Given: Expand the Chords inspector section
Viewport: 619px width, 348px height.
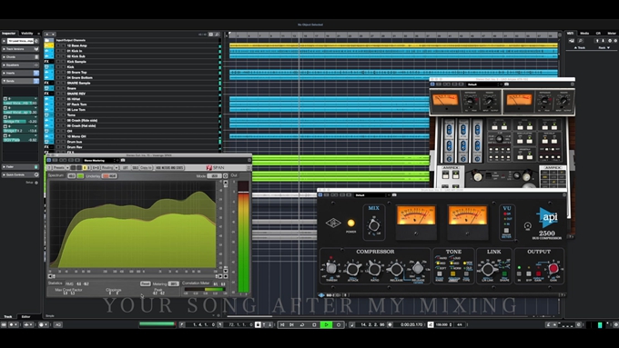Looking at the screenshot, I should pos(20,56).
